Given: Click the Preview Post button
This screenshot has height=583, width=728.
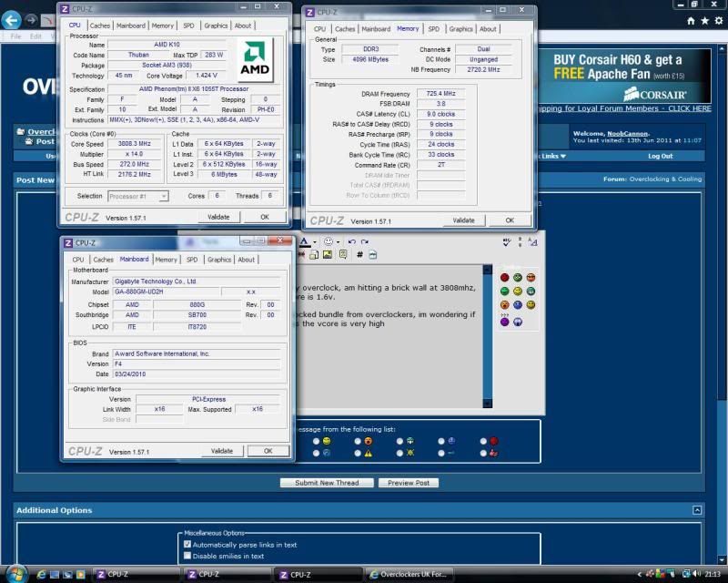Looking at the screenshot, I should tap(409, 483).
